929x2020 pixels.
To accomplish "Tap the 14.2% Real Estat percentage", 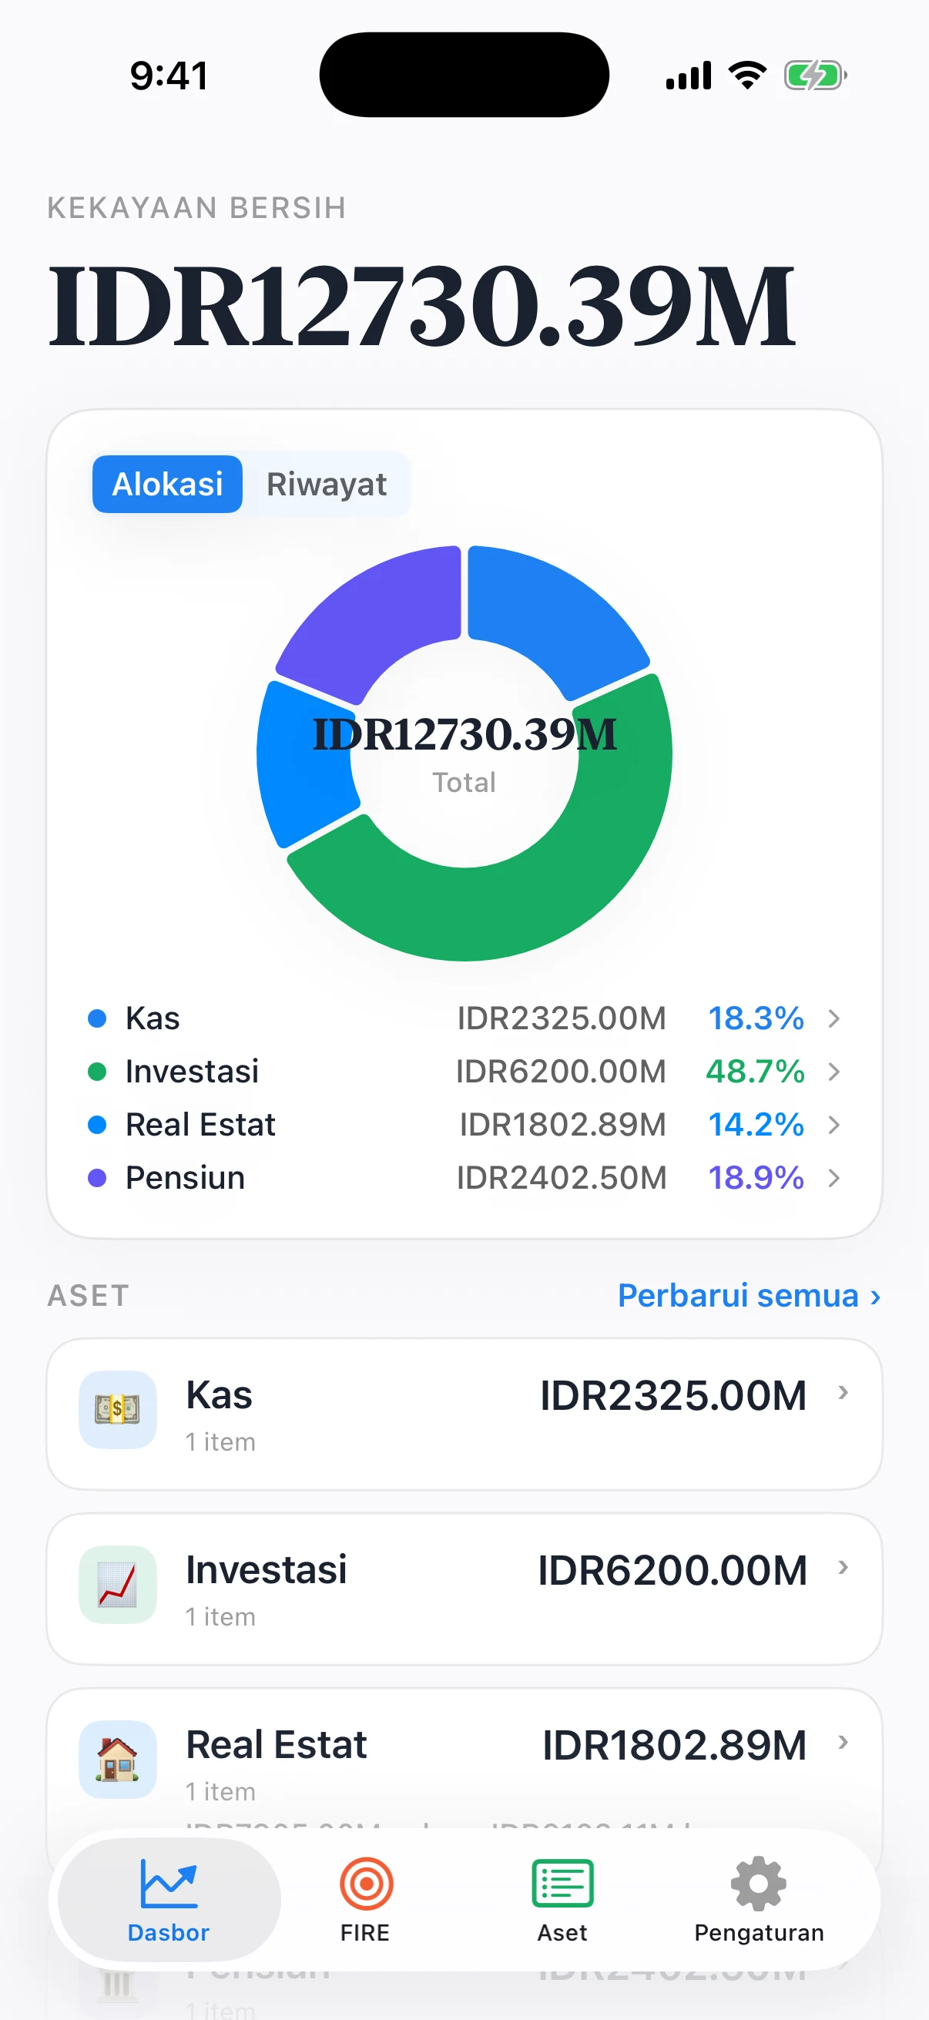I will (756, 1125).
